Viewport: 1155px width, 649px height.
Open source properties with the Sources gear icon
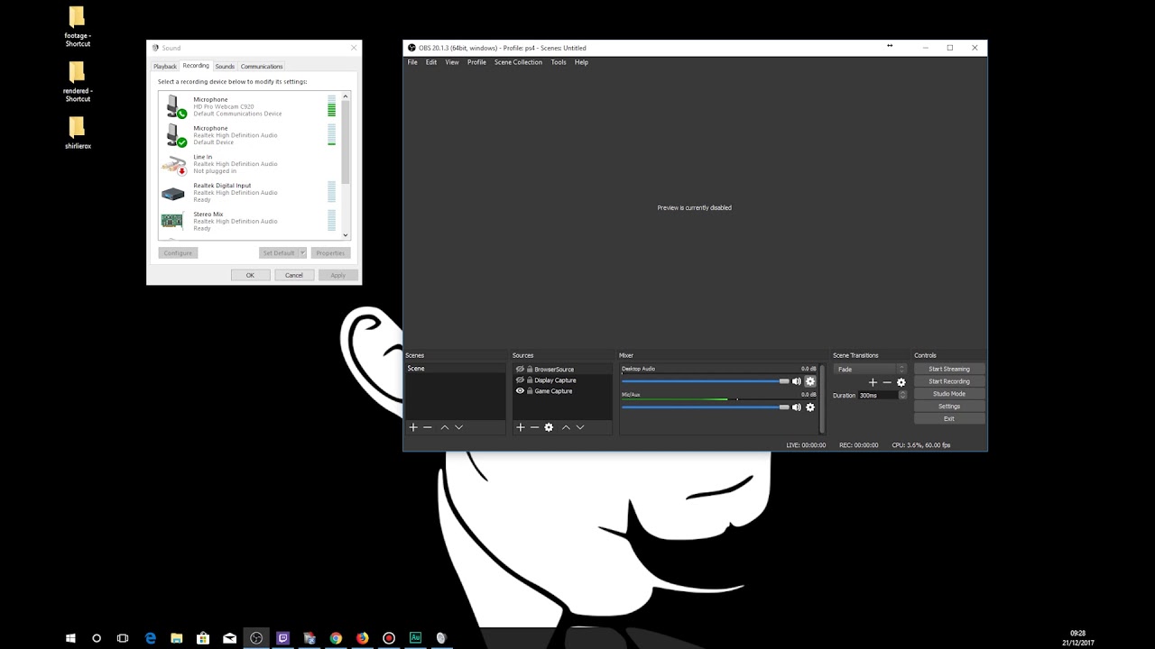(549, 427)
